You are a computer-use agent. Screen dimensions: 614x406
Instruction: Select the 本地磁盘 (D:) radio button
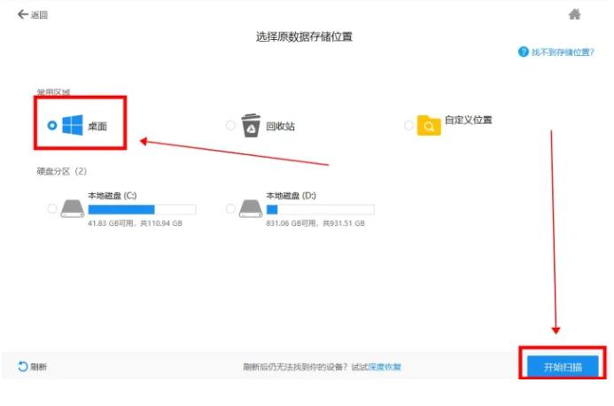point(230,208)
